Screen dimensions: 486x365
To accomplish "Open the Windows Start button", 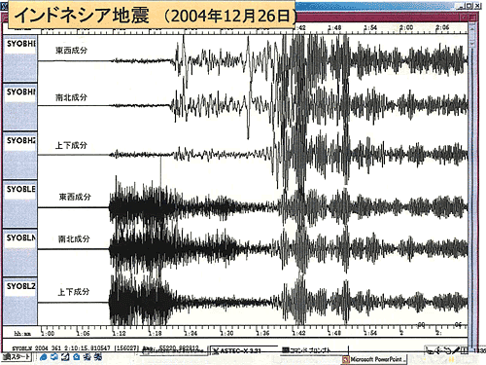I will 17,357.
